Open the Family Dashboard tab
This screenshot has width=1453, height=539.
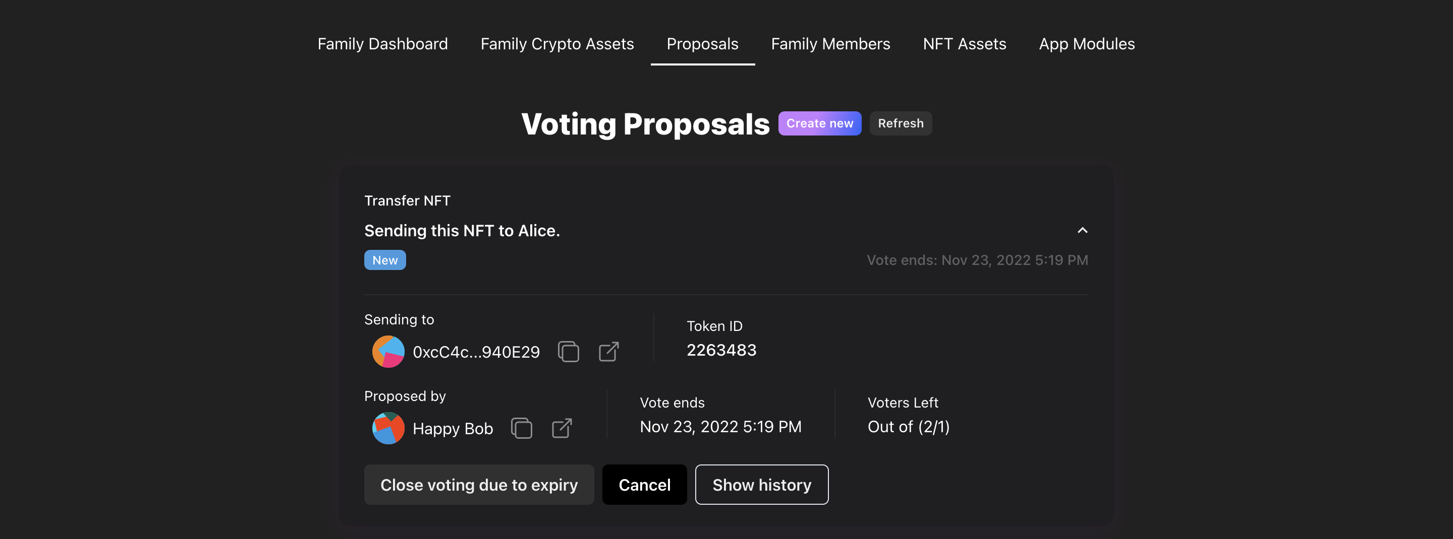coord(382,44)
